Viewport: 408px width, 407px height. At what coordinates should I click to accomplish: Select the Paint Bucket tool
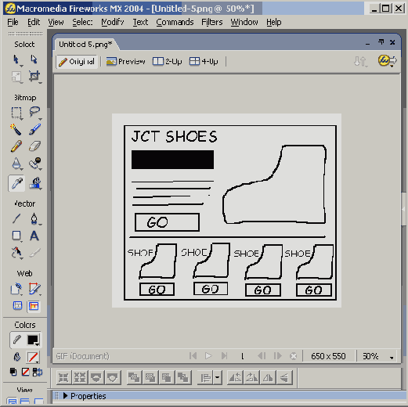click(34, 183)
